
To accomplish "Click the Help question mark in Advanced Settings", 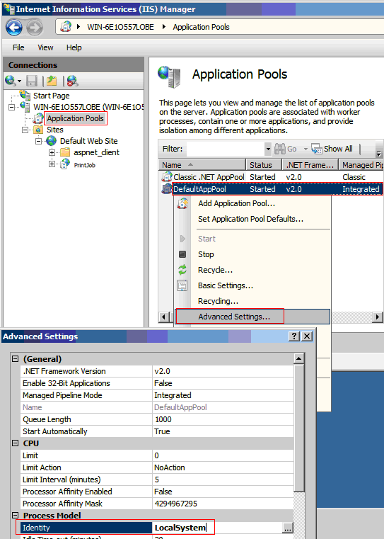I will tap(294, 336).
